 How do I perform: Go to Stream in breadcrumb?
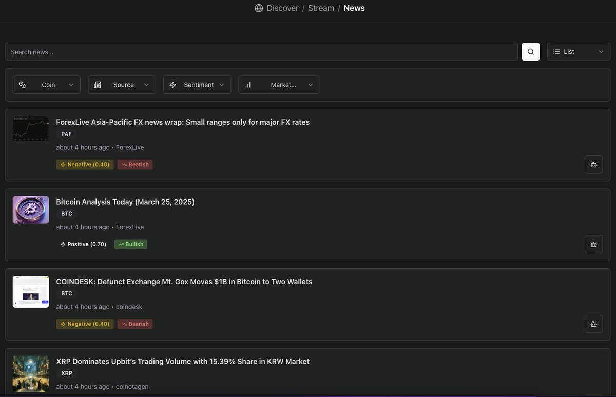click(x=321, y=8)
